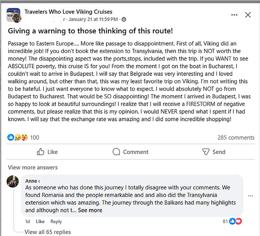Click the love reaction icon on Anne's comment
The width and height of the screenshot is (260, 236).
tap(238, 221)
